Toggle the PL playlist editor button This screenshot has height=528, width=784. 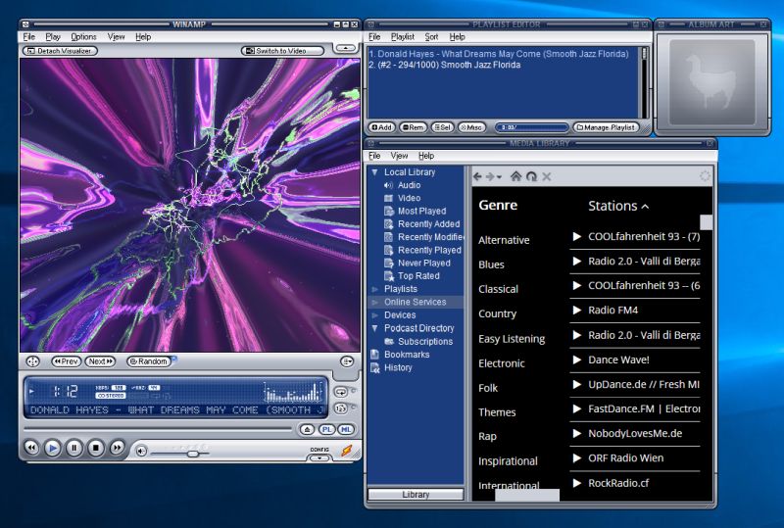pos(327,429)
